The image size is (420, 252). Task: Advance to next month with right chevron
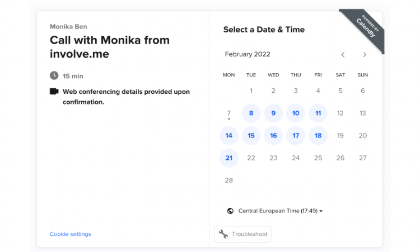(x=365, y=55)
